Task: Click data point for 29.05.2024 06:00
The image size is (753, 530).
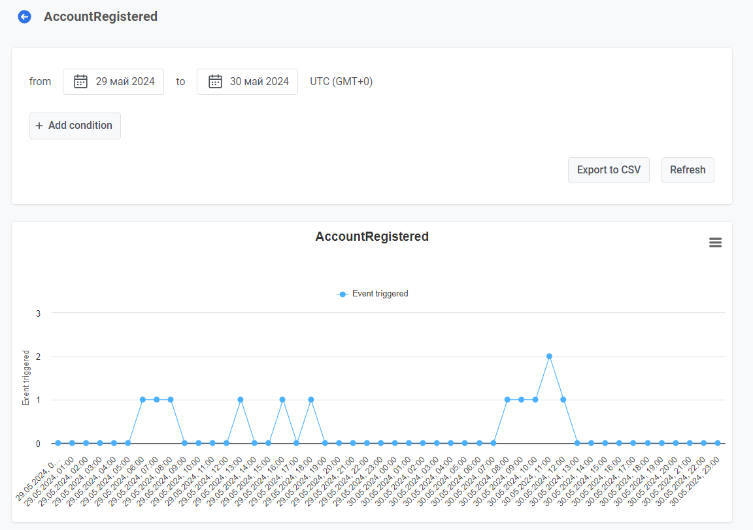Action: click(142, 400)
